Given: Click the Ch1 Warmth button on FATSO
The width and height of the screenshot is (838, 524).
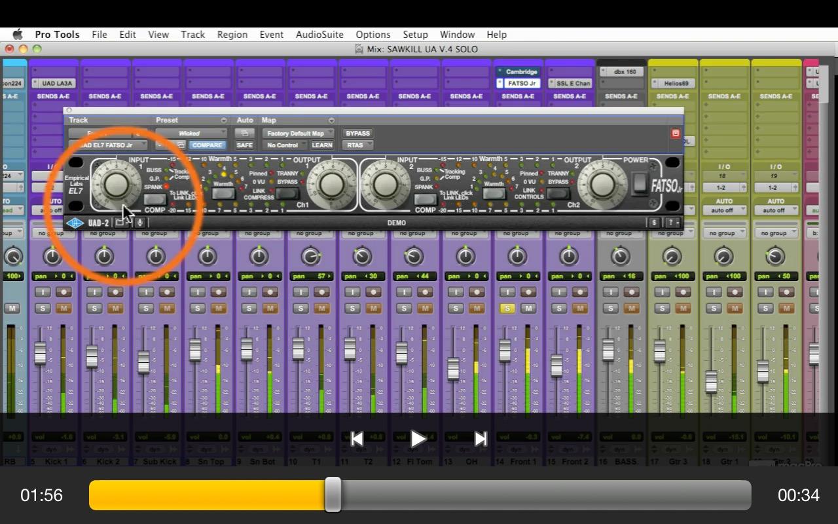Looking at the screenshot, I should (224, 193).
